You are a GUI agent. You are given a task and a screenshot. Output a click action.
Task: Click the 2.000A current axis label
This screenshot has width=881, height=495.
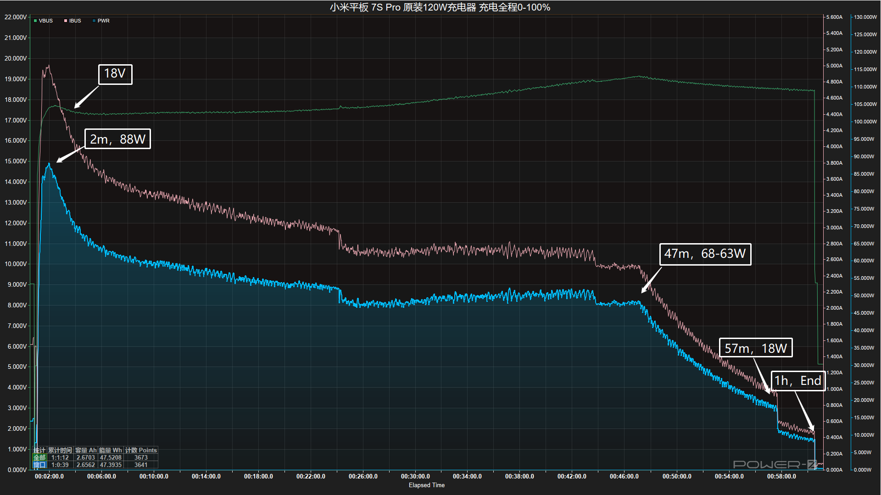(834, 308)
